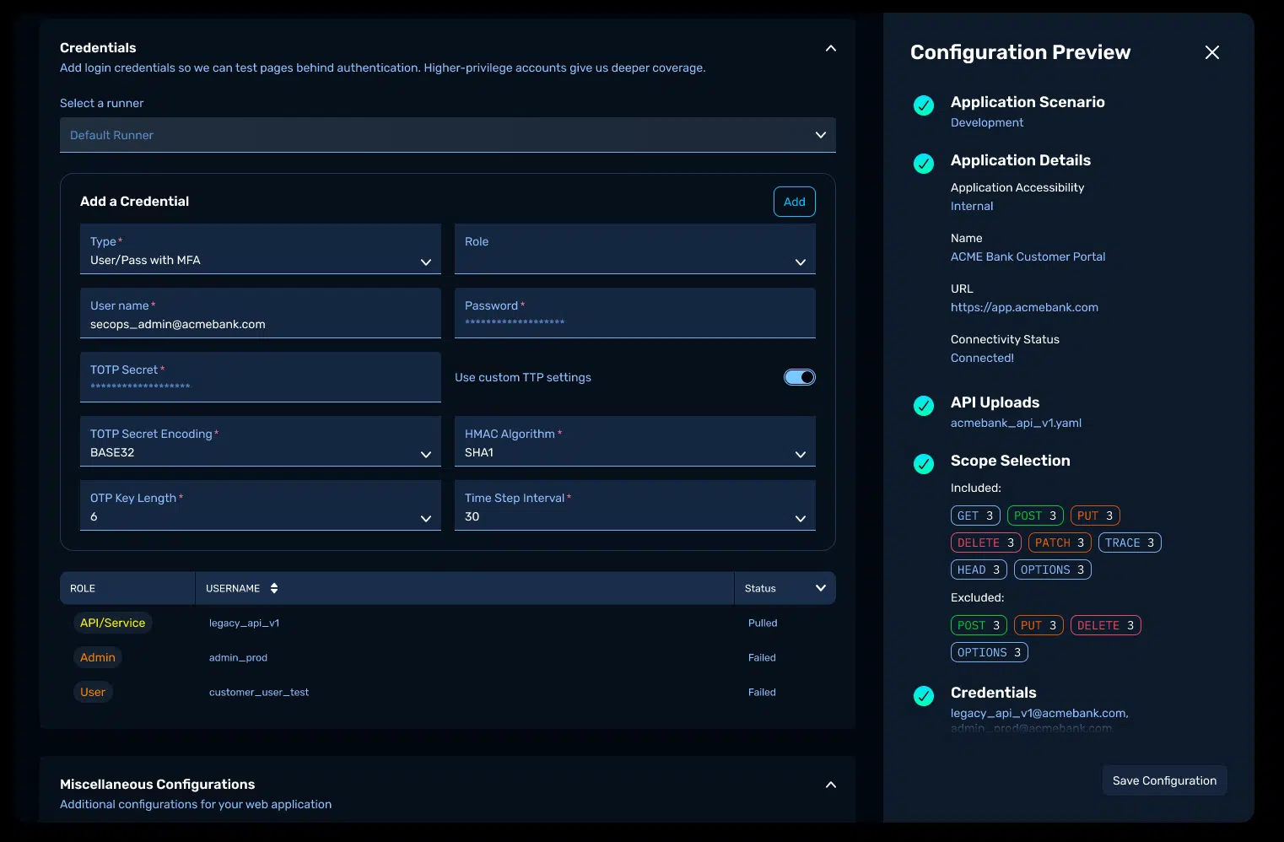Screen dimensions: 1284x842
Task: Click the Credentials checkmark icon in preview
Action: [x=924, y=696]
